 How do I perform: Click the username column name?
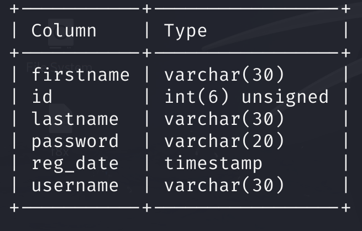click(75, 185)
